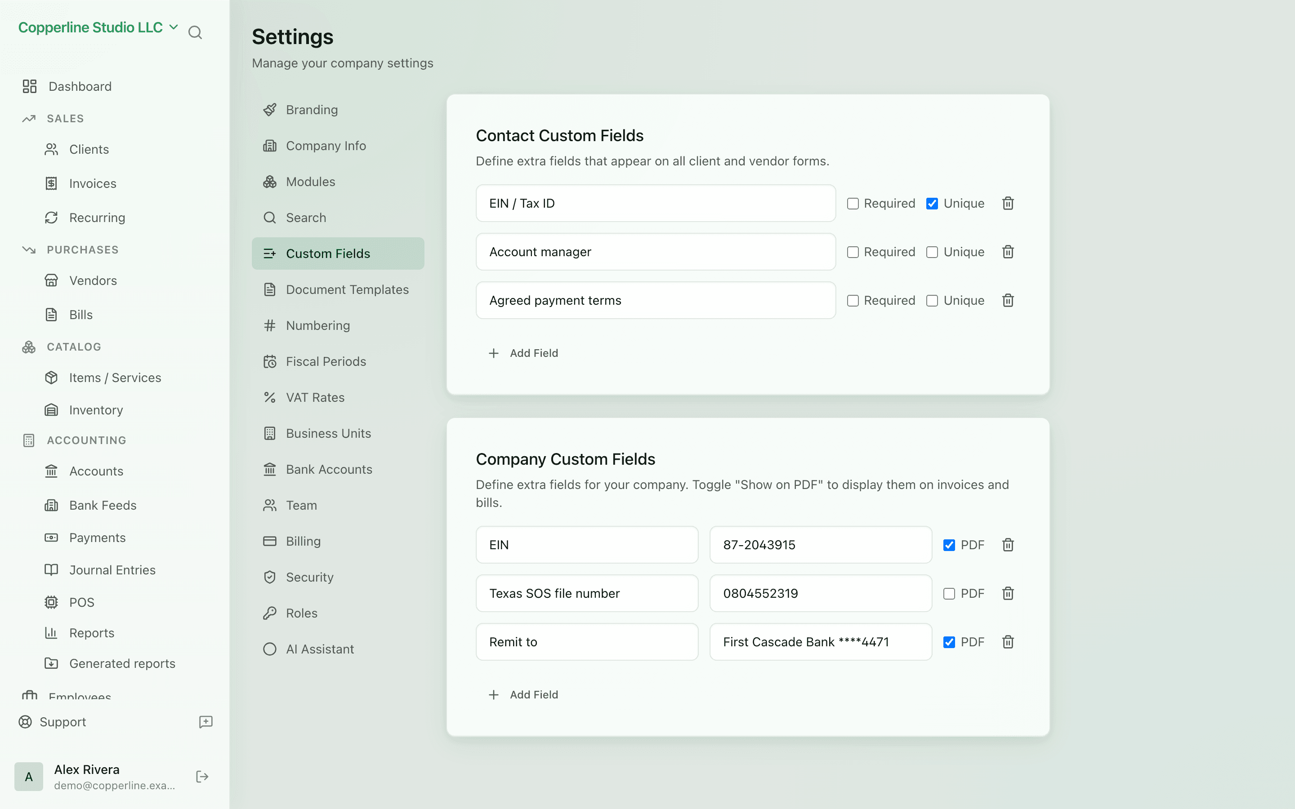Enable PDF for Texas SOS file number

949,593
